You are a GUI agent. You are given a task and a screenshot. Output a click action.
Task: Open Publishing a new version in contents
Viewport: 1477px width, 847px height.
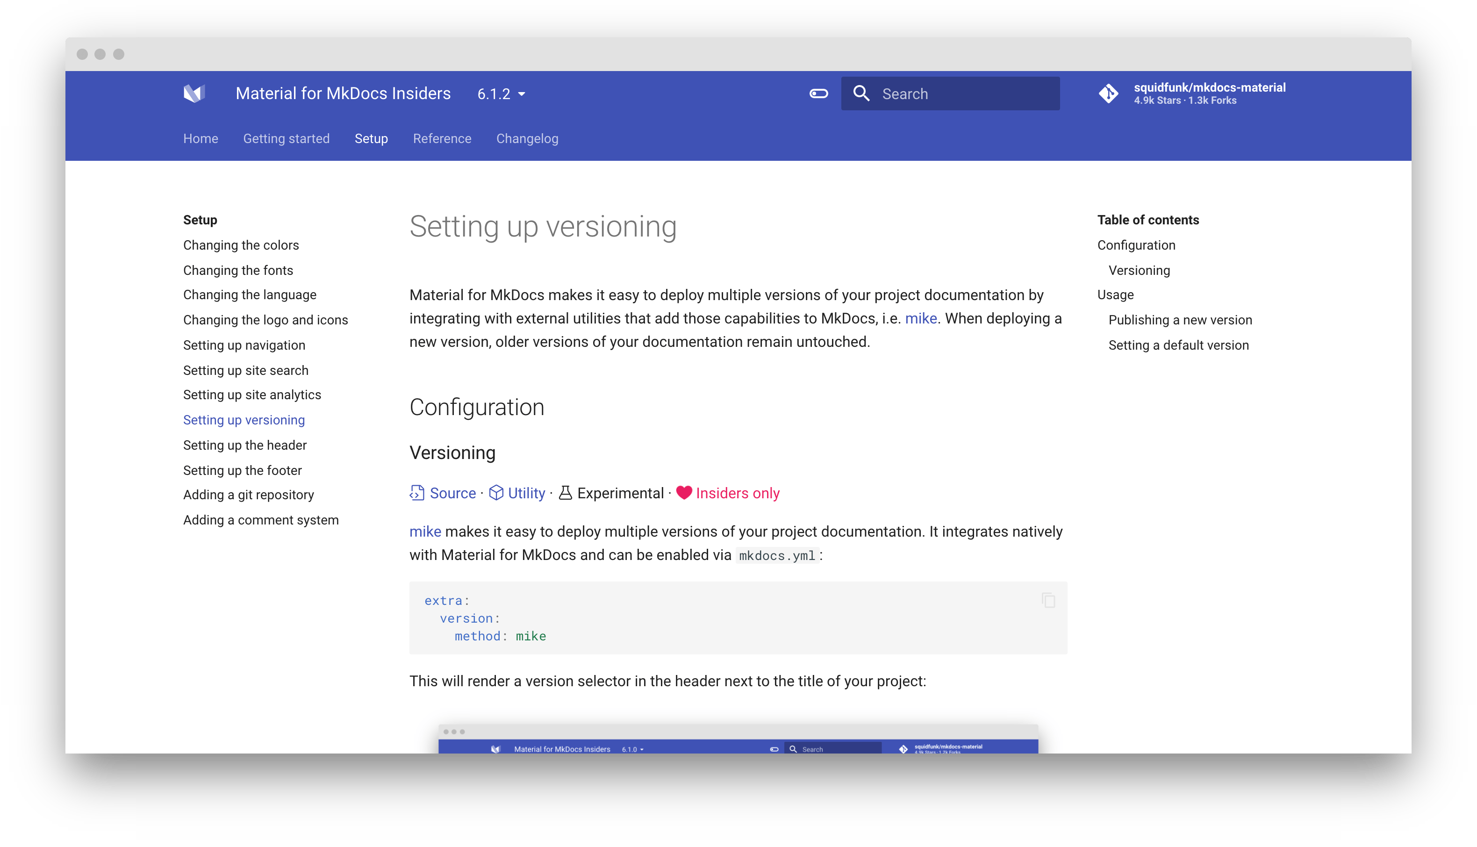pyautogui.click(x=1180, y=319)
